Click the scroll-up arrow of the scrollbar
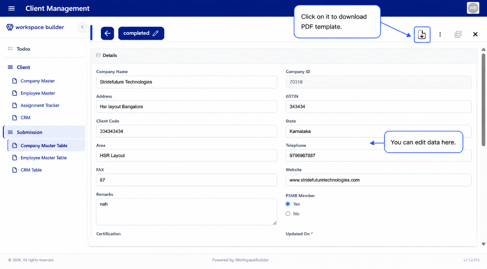Screen dimensions: 487x269 [483, 49]
